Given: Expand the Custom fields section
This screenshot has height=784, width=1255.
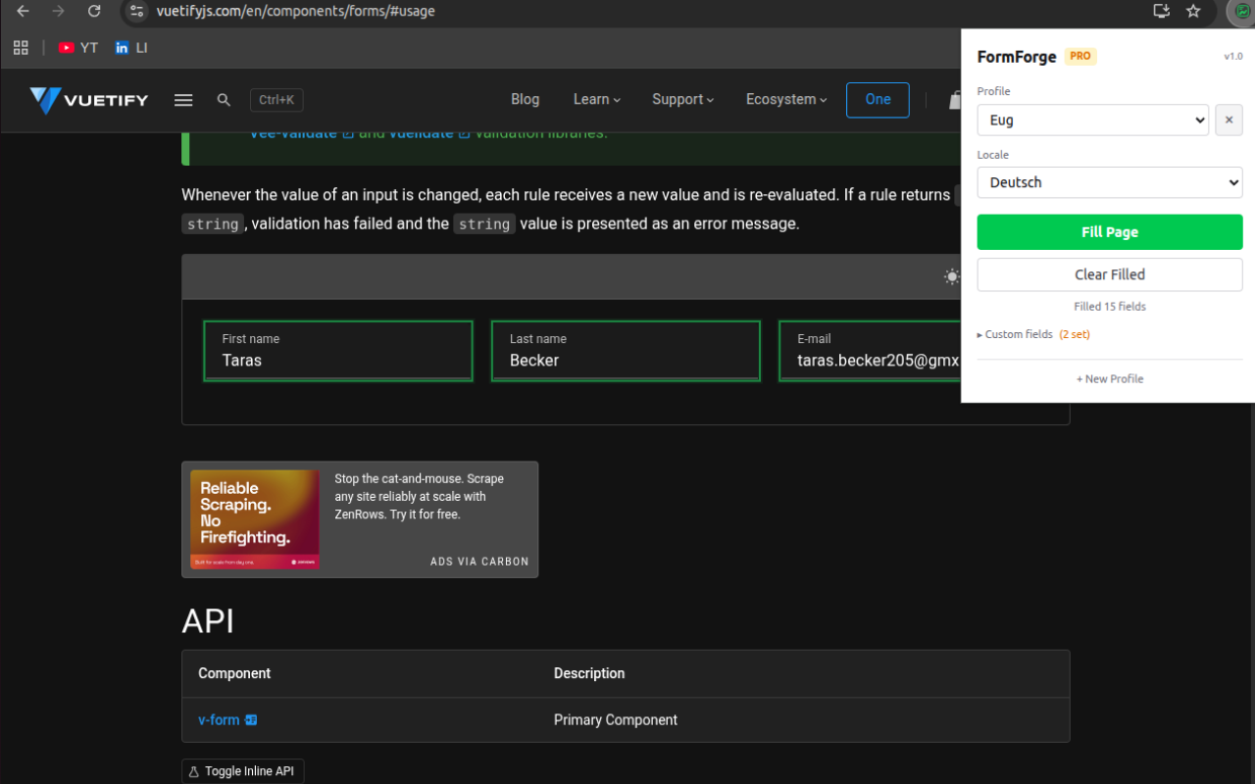Looking at the screenshot, I should coord(1020,334).
